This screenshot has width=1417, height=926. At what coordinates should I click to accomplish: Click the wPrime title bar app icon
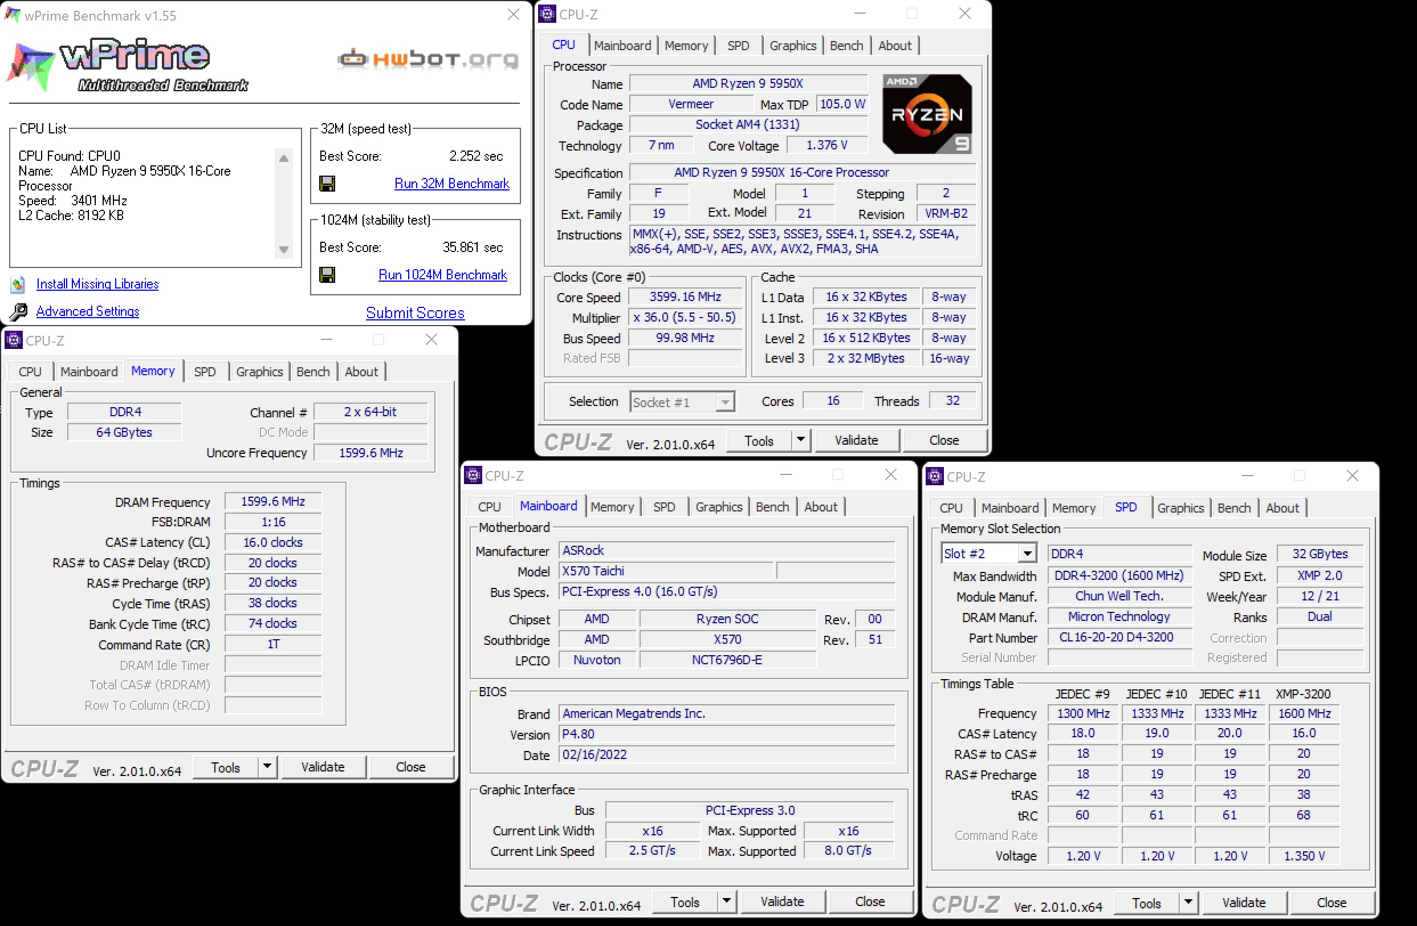(12, 14)
